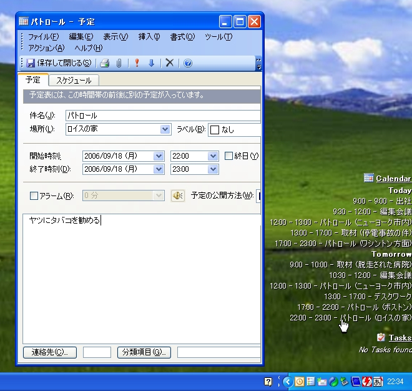
Task: Click the calendar icon beside Calendar on desktop
Action: 369,178
